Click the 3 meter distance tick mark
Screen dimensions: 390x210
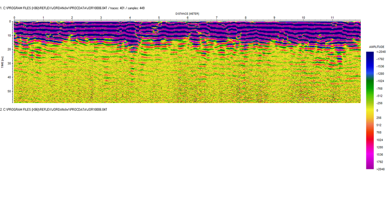pos(101,18)
